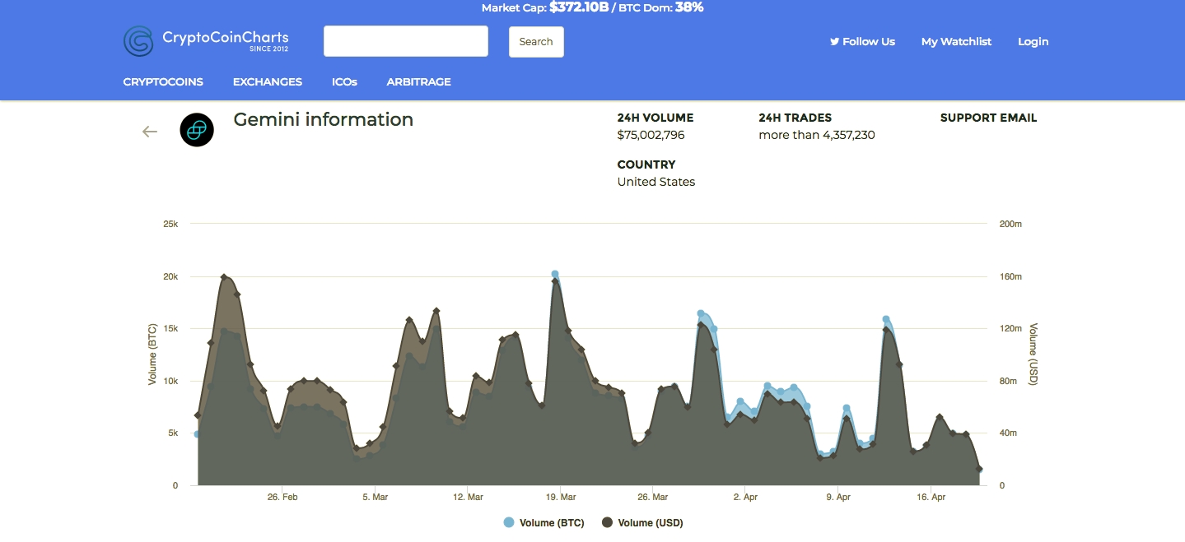
Task: Open the CRYPTOCOINS menu
Action: [x=163, y=81]
